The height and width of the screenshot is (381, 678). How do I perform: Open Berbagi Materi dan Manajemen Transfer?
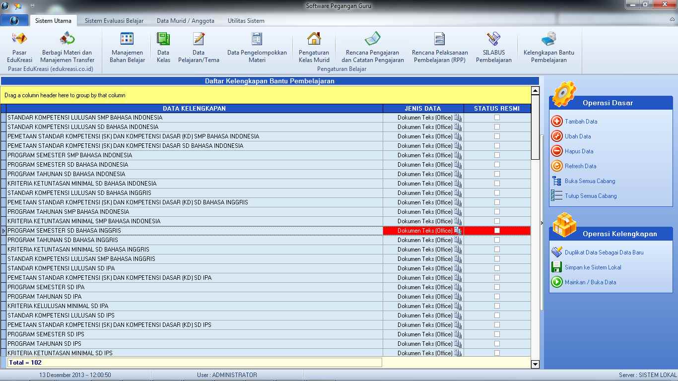coord(67,48)
